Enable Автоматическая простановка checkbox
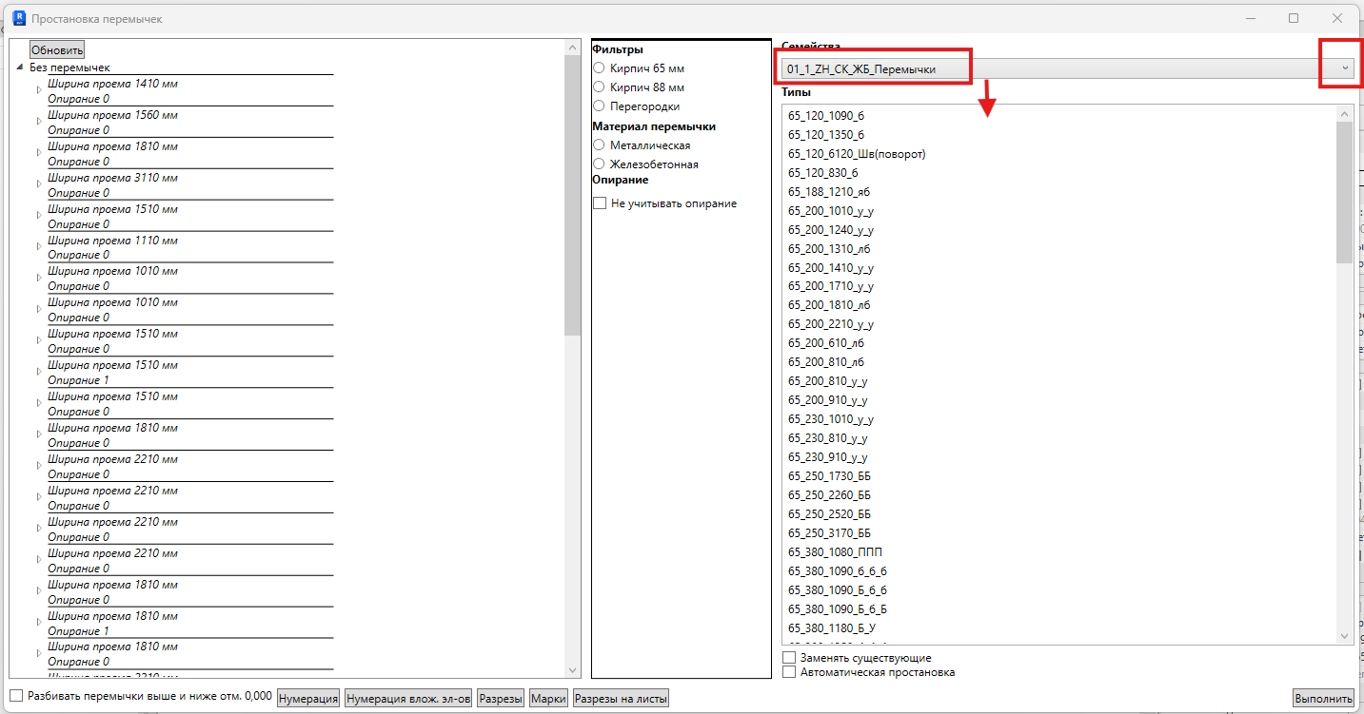Image resolution: width=1364 pixels, height=714 pixels. [x=789, y=672]
